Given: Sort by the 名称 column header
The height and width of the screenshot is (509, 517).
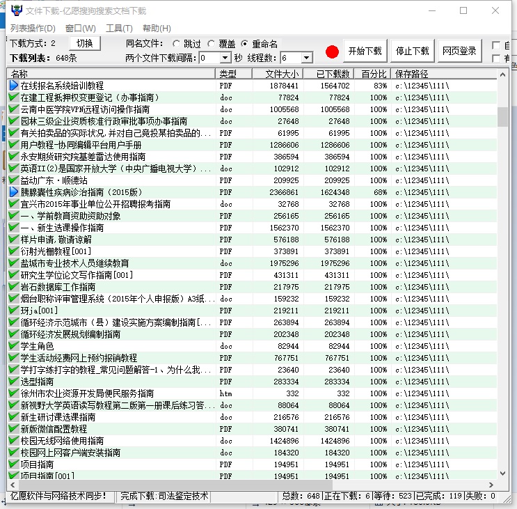Looking at the screenshot, I should (111, 74).
